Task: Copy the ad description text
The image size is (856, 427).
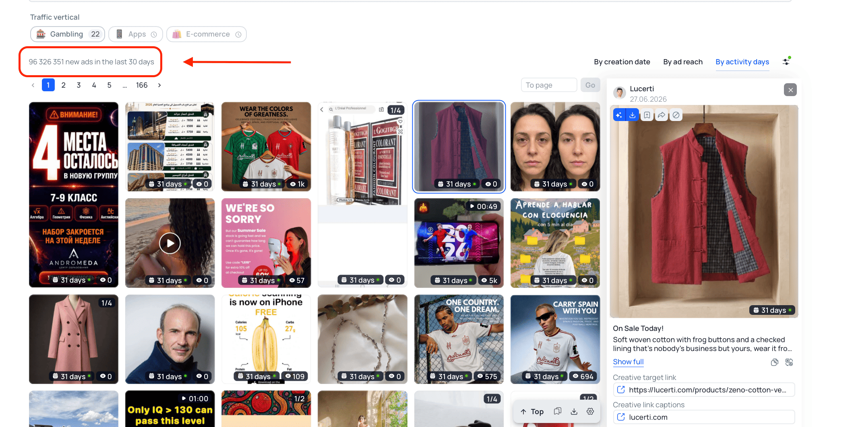Action: point(775,362)
